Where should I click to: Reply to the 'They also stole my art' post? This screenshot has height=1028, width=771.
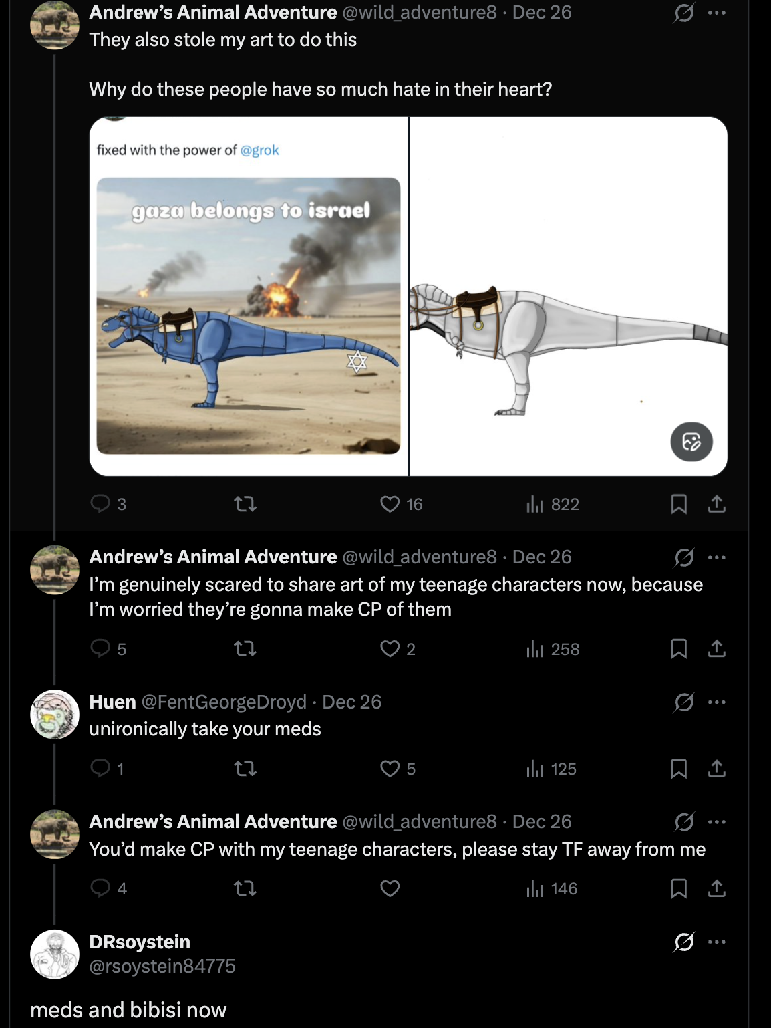coord(100,503)
